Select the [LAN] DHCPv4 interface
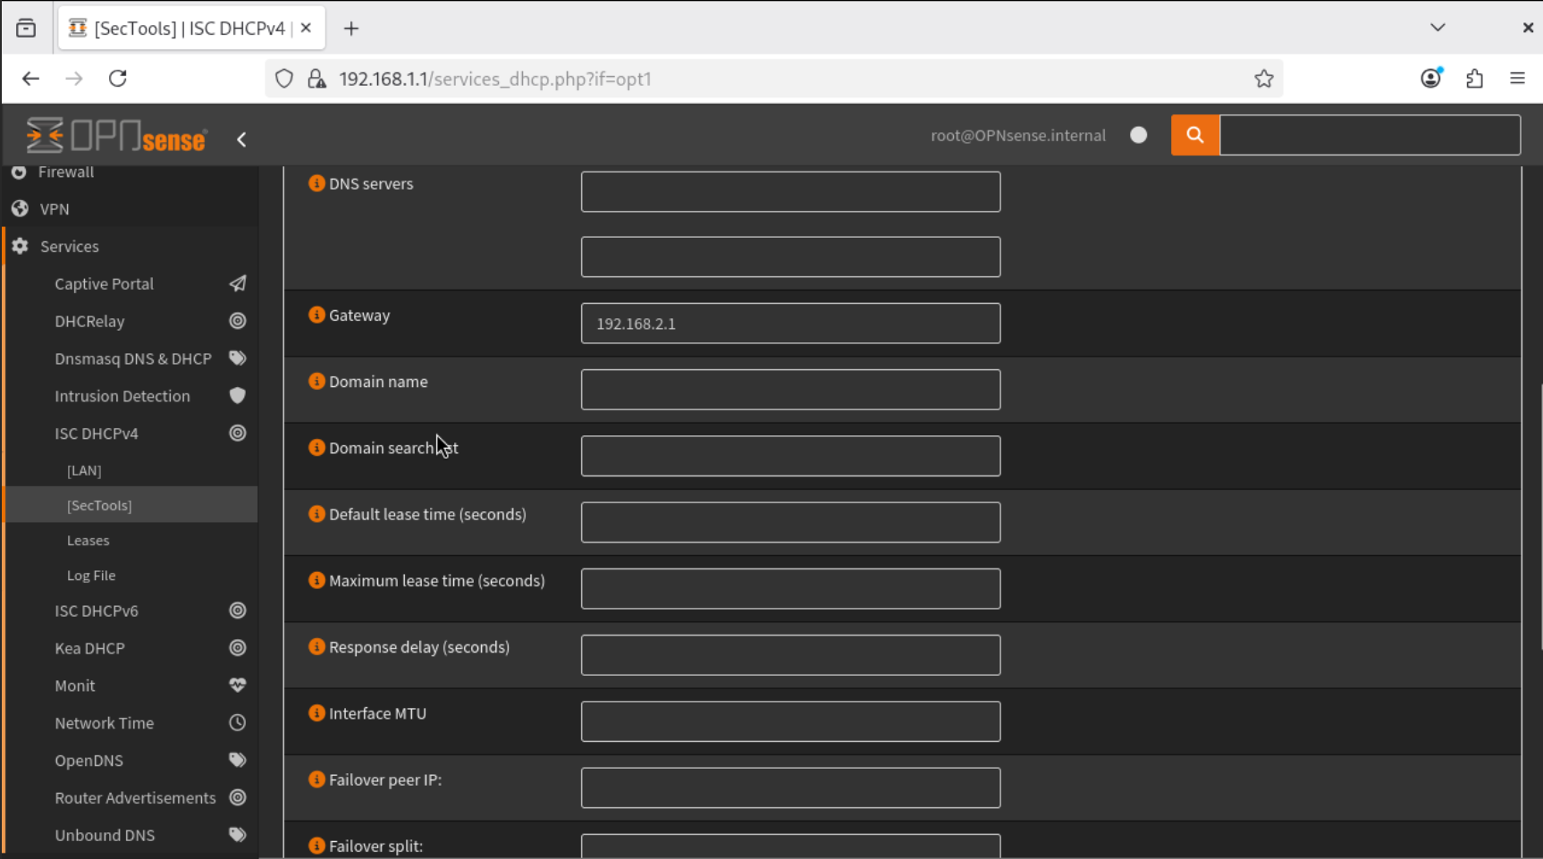 (84, 470)
